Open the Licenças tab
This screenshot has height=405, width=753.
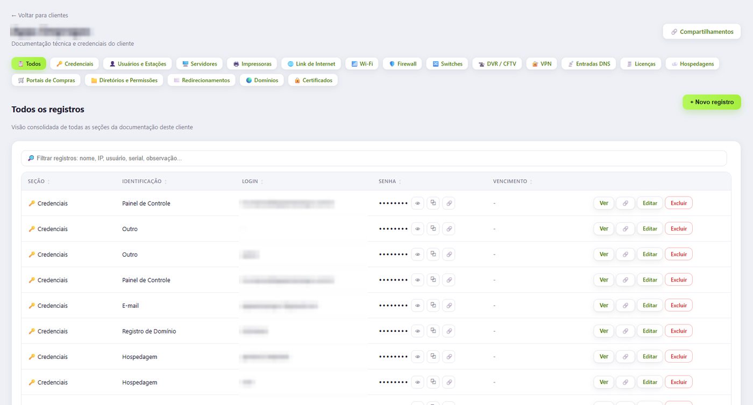point(641,64)
